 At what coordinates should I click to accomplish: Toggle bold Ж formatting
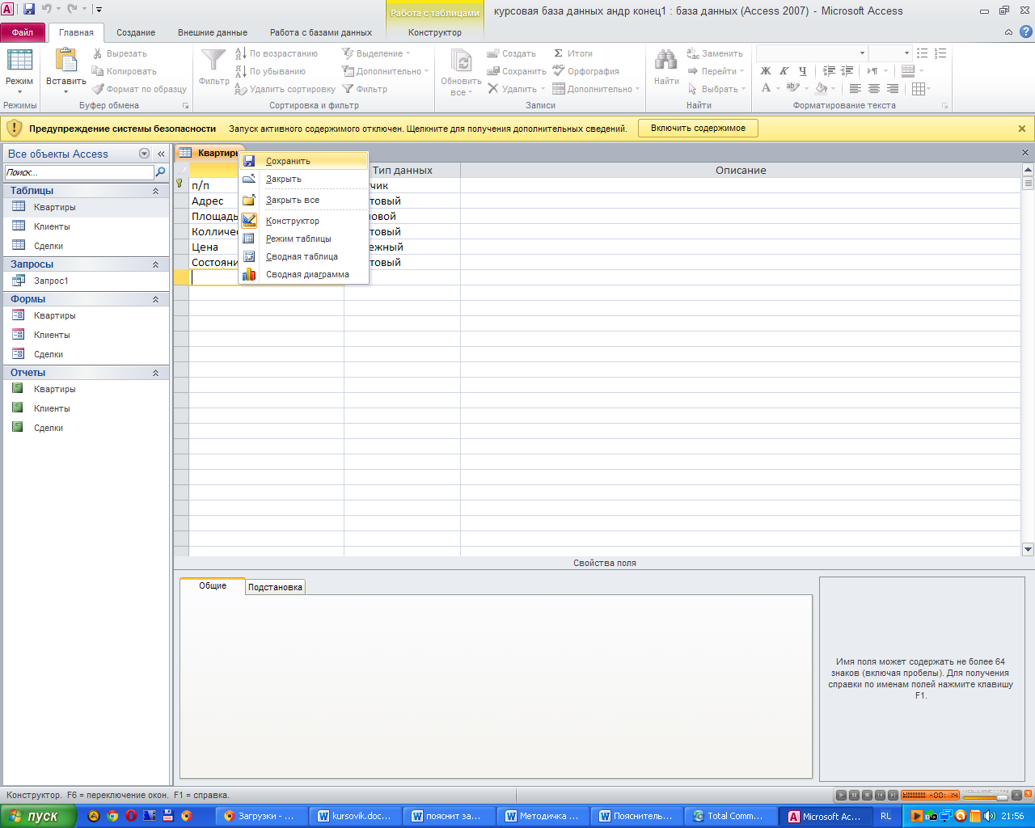pyautogui.click(x=766, y=71)
